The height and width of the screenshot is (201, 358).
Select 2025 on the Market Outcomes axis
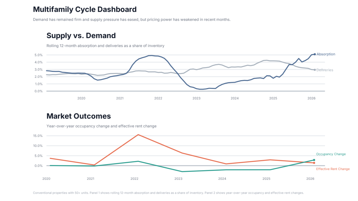click(266, 179)
